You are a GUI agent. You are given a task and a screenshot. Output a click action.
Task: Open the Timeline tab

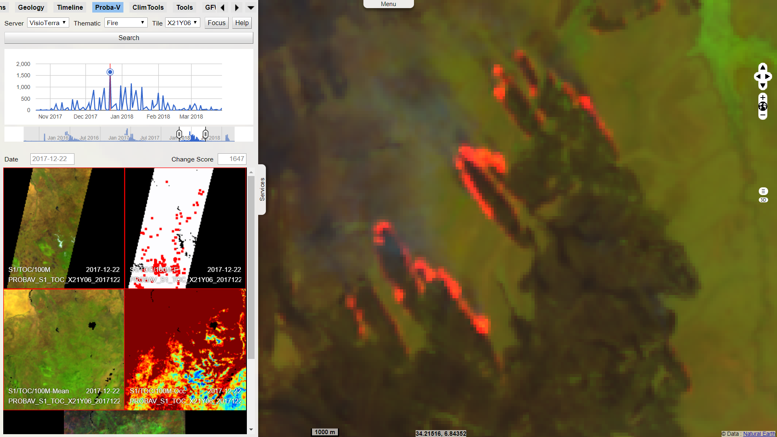[70, 7]
